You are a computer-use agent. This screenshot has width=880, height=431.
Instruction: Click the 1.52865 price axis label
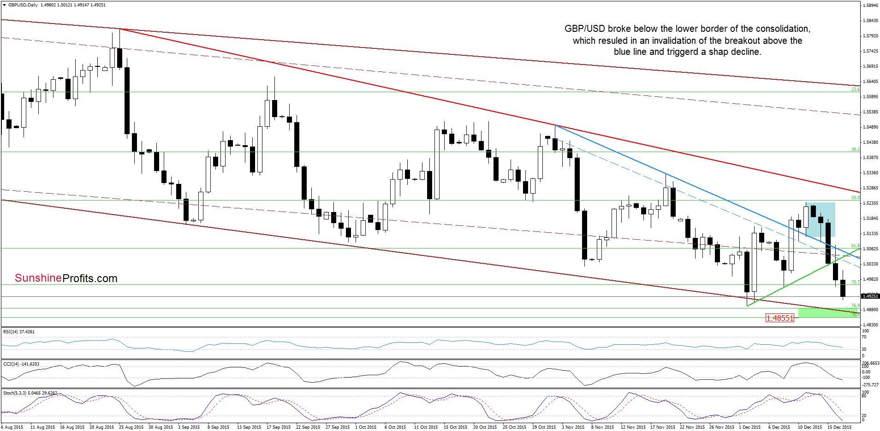tap(870, 188)
